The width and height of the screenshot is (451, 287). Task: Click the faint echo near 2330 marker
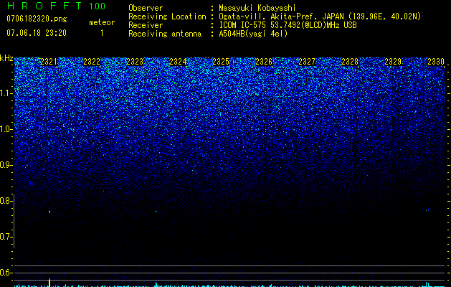428,210
